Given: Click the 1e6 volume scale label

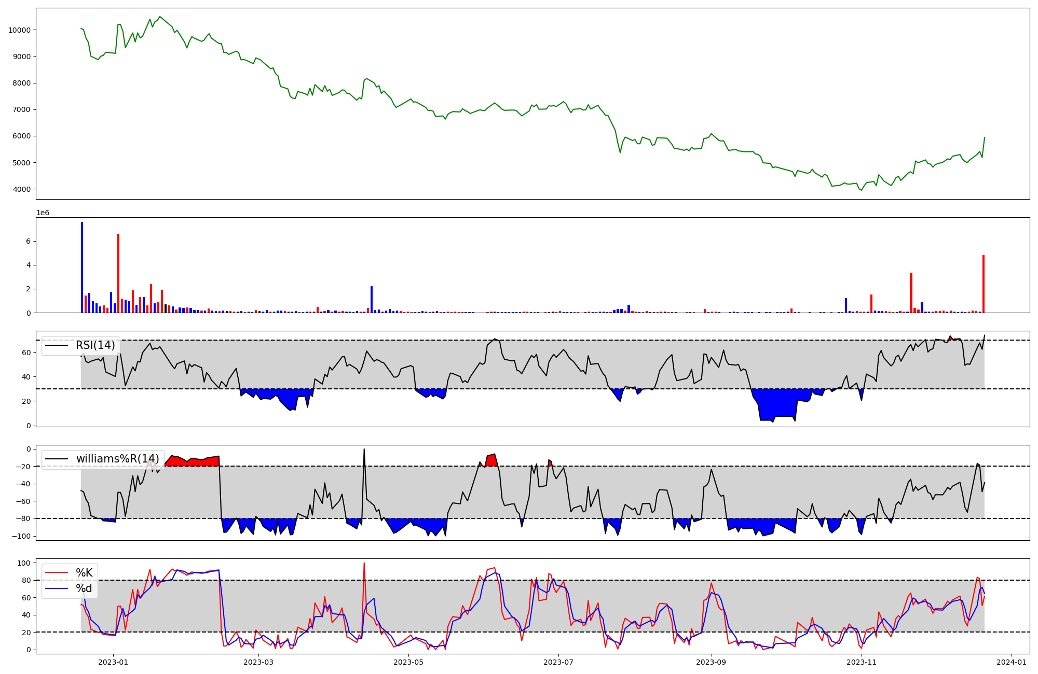Looking at the screenshot, I should (x=43, y=213).
